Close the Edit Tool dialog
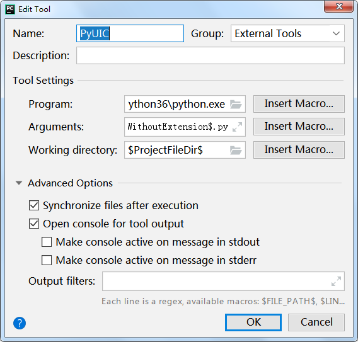Viewport: 358px width, 342px height. [339, 6]
